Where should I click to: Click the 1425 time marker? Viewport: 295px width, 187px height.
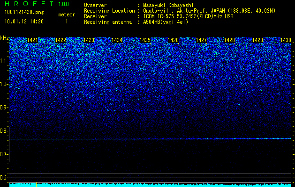(x=145, y=40)
